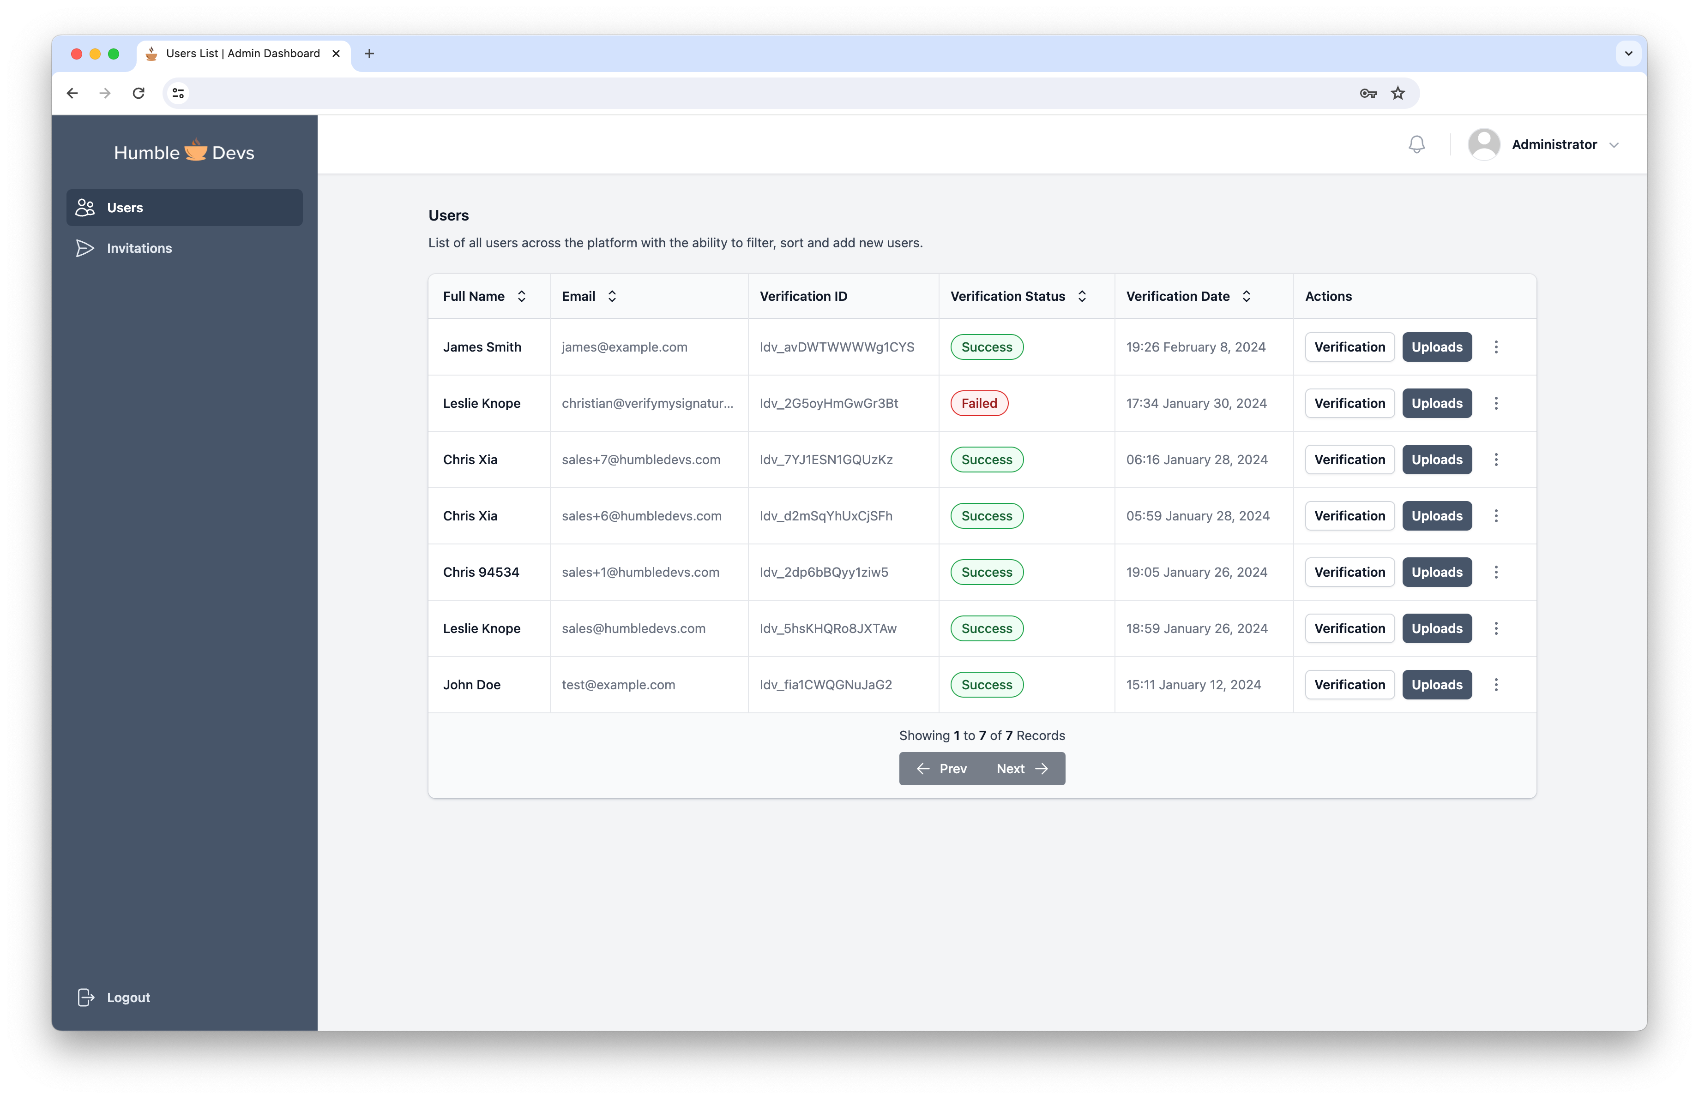Viewport: 1699px width, 1099px height.
Task: Click the Failed status badge
Action: [979, 404]
